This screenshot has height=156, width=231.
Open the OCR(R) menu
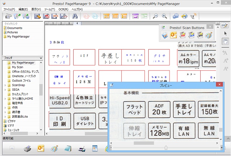(64, 9)
